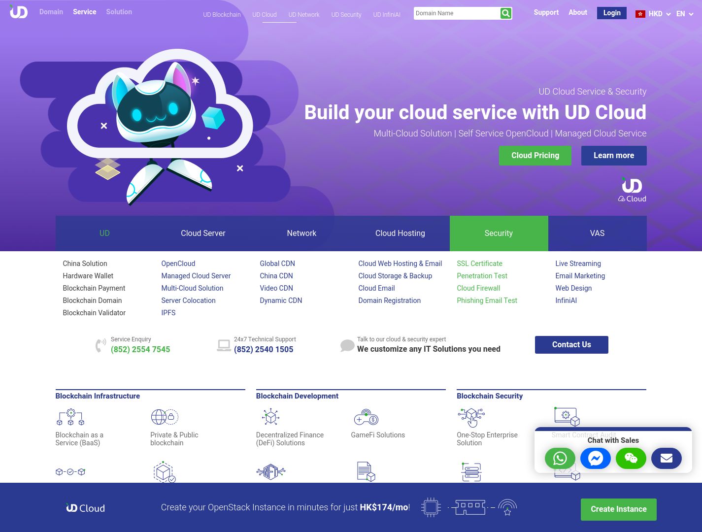Viewport: 702px width, 532px height.
Task: Click the Create Instance button
Action: (619, 509)
